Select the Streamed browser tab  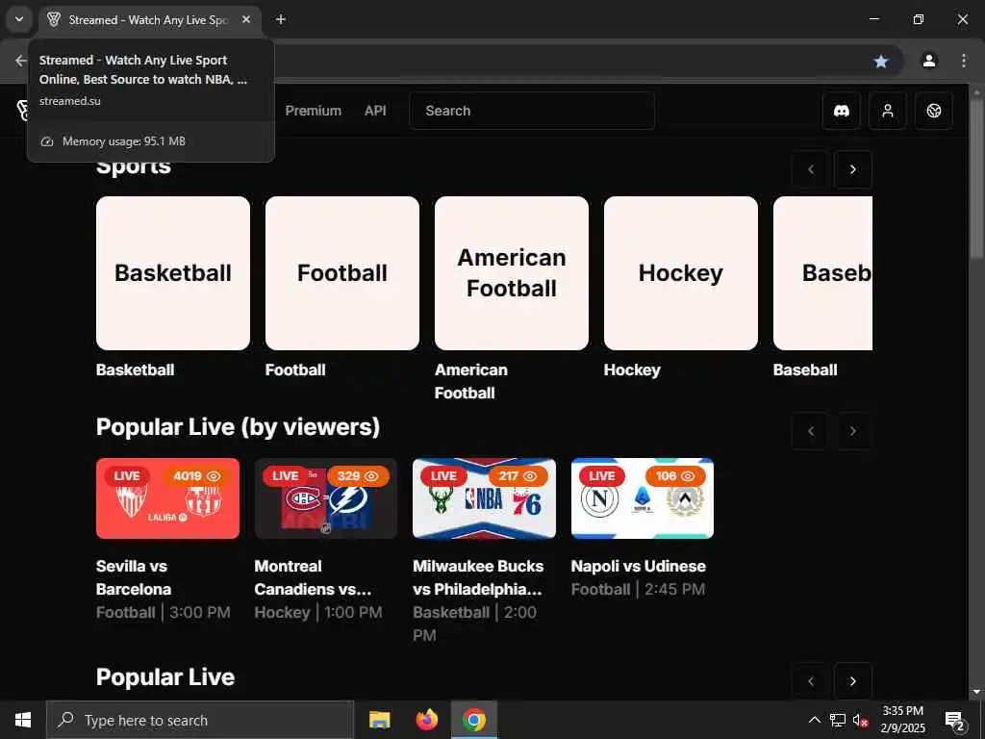(150, 19)
